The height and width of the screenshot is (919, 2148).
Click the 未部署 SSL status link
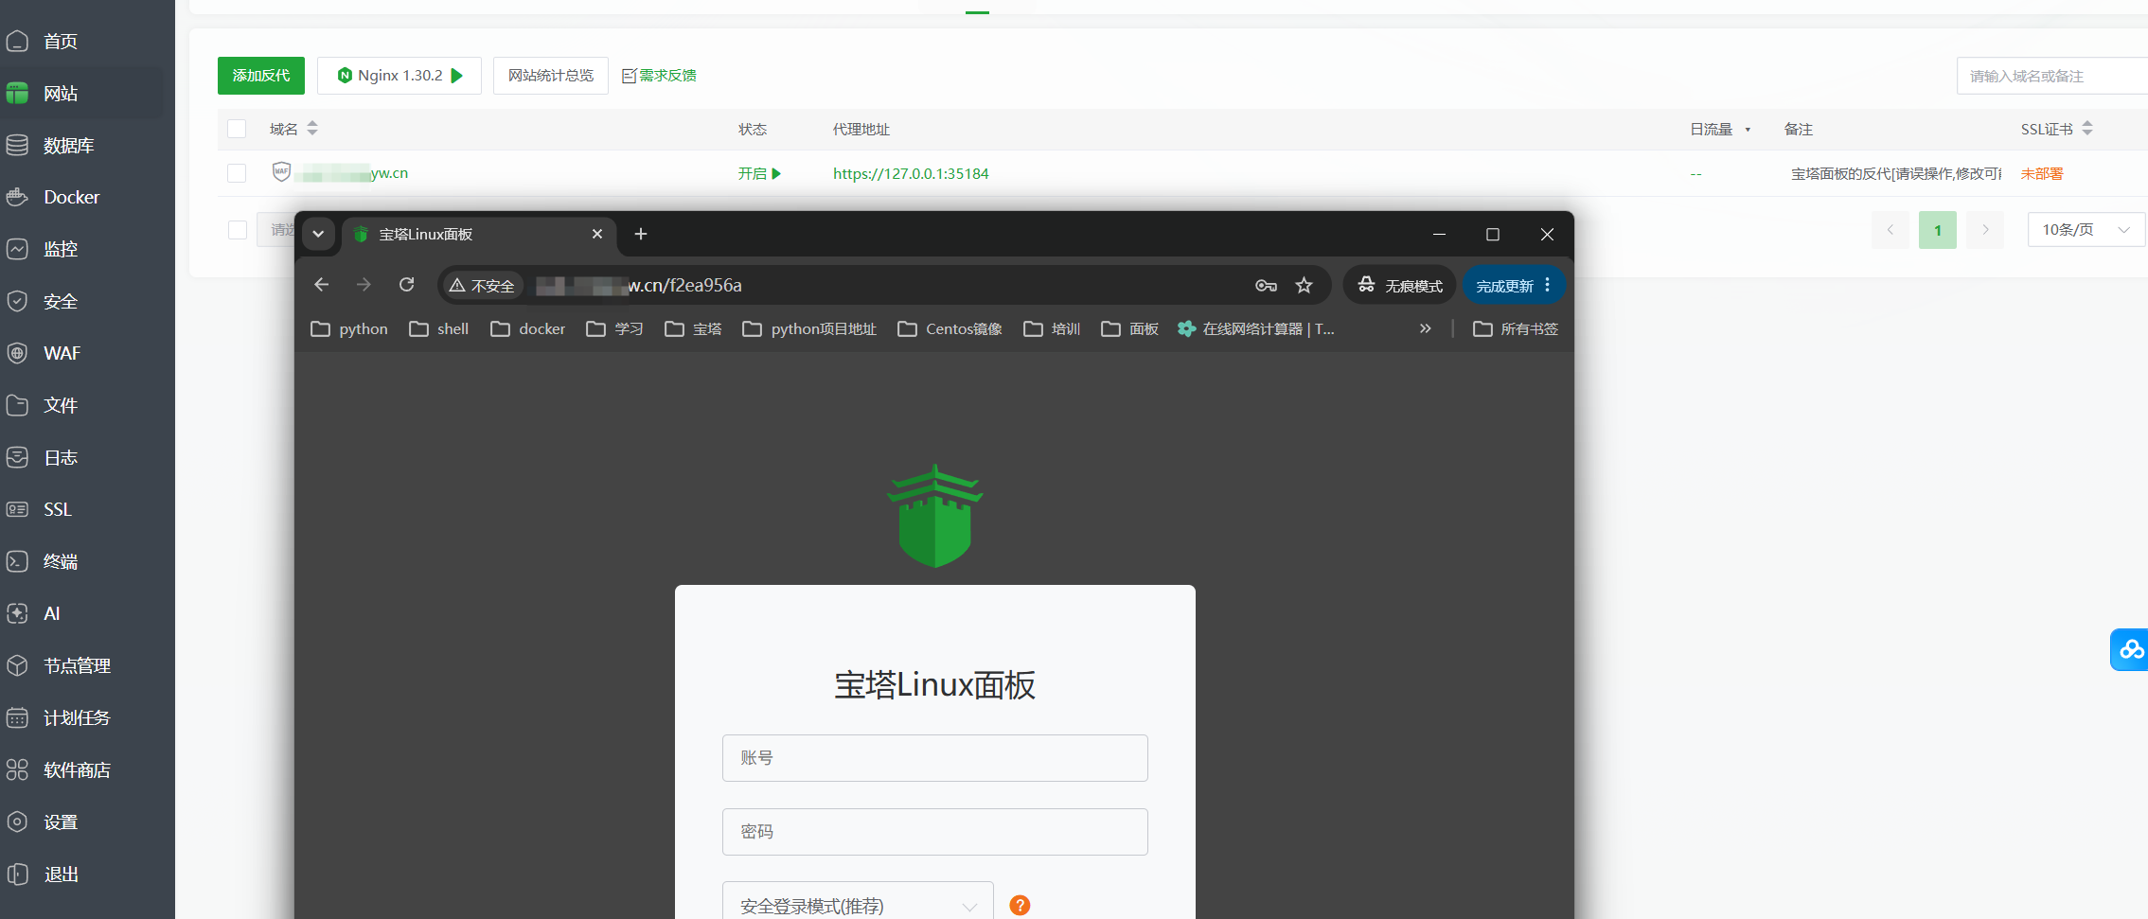click(2042, 174)
